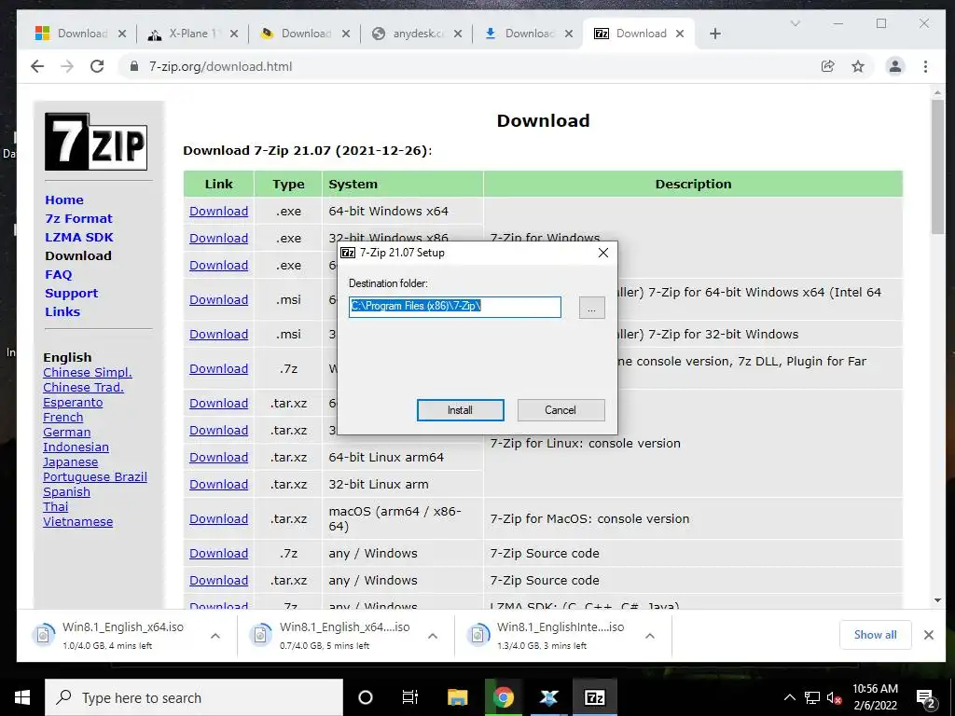Click Install in the 7-Zip Setup dialog

point(461,410)
